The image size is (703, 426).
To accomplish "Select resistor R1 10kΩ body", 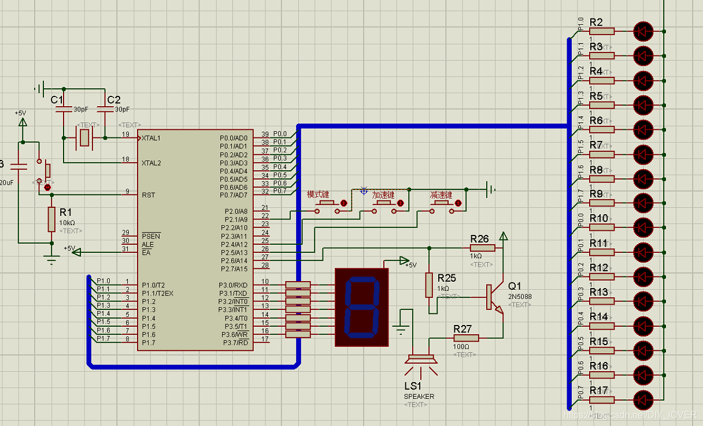I will [x=52, y=219].
